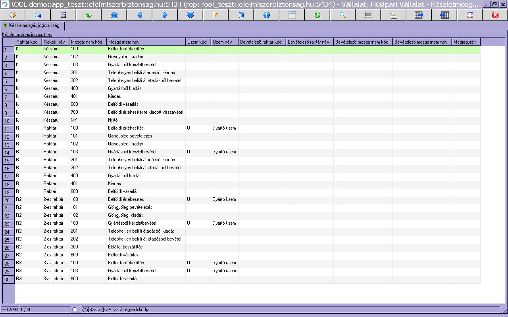Click the 'NY' movement code cell
This screenshot has width=508, height=317.
pos(88,120)
